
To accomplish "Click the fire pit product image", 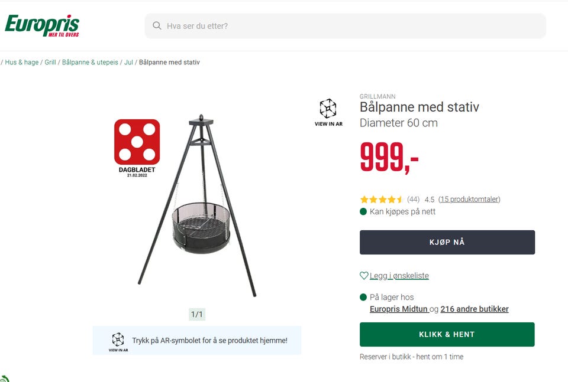I will (197, 207).
